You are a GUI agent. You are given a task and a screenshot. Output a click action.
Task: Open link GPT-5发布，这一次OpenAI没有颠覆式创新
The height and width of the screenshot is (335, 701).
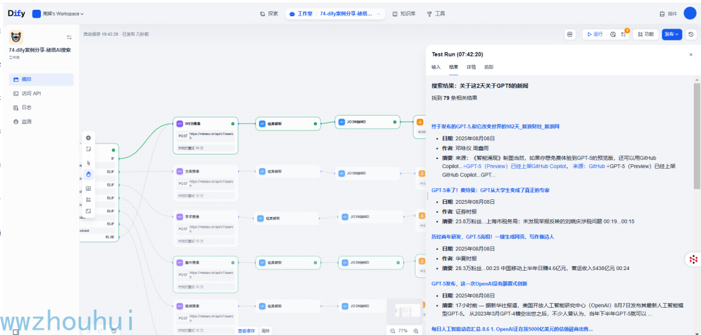coord(480,284)
